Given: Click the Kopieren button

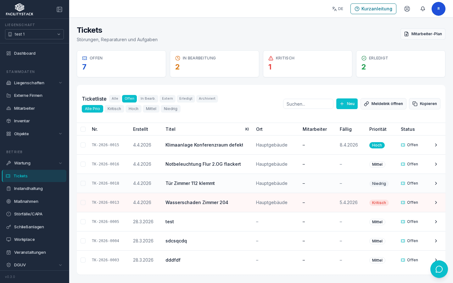Looking at the screenshot, I should tap(425, 104).
